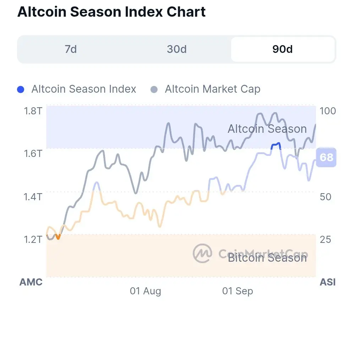
Task: Click the 1.8T market cap axis label
Action: pyautogui.click(x=33, y=111)
